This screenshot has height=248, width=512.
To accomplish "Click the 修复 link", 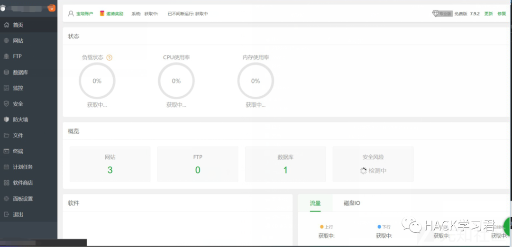I will click(502, 14).
